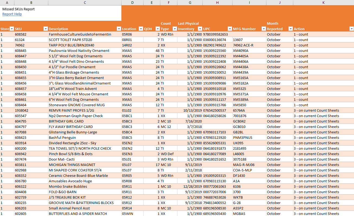The image size is (354, 216).
Task: Select the Stoneware GNOME Covered MUG cell
Action: tap(85, 105)
